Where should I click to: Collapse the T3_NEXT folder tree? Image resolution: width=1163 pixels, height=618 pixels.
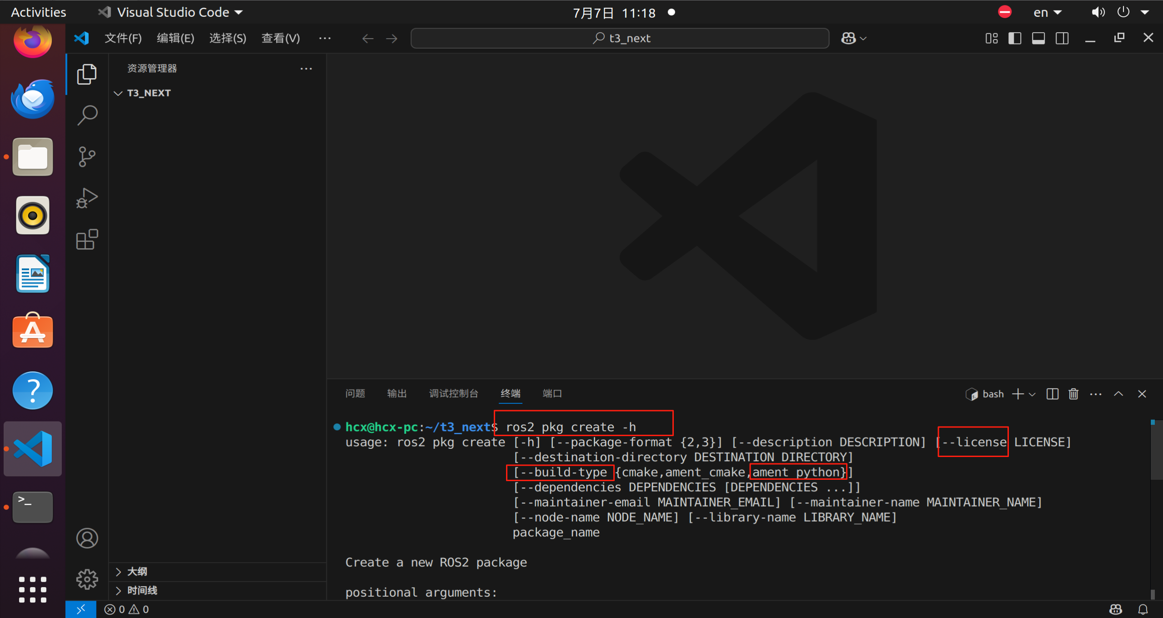119,93
